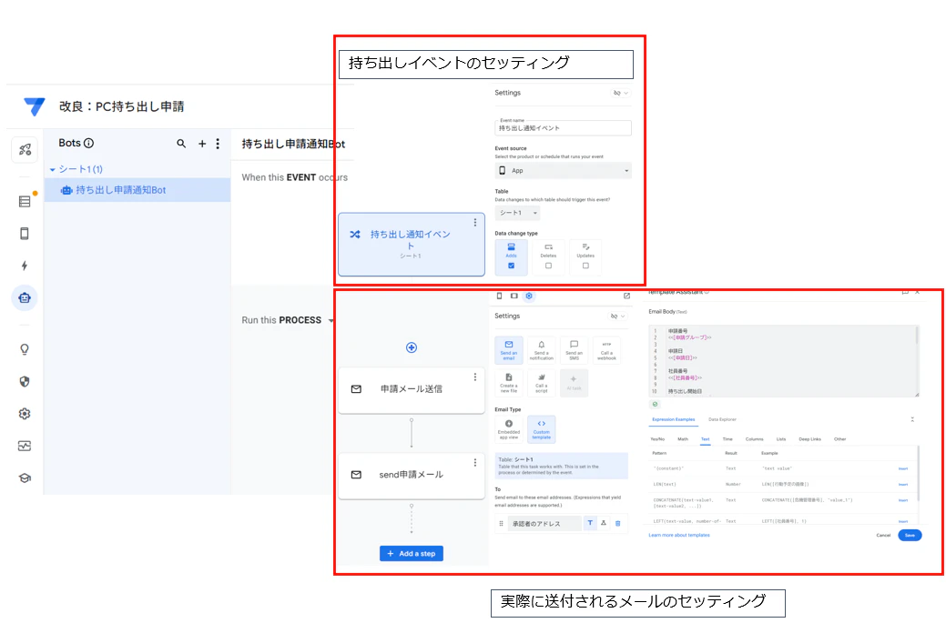Enable the Deletes data change checkbox

pos(548,266)
